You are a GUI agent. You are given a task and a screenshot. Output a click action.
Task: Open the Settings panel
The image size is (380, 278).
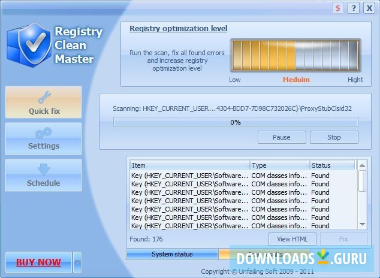[x=44, y=138]
